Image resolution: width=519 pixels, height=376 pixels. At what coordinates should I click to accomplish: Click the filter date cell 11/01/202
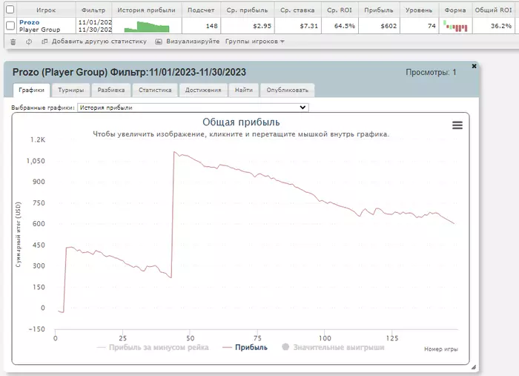coord(95,22)
